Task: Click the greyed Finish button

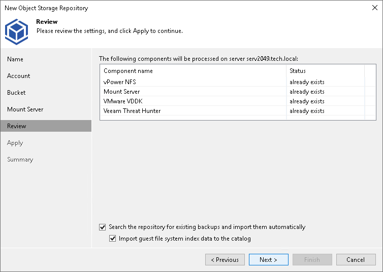Action: 312,259
